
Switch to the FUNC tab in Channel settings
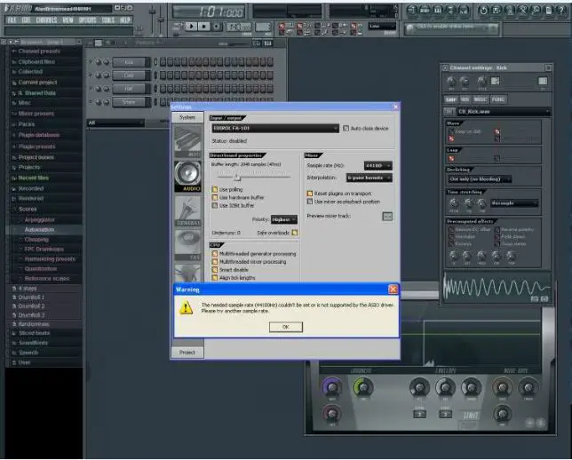(499, 99)
